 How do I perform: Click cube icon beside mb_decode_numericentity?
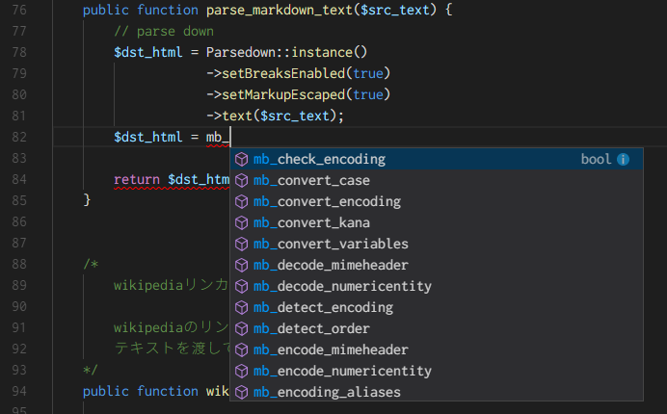(x=242, y=287)
